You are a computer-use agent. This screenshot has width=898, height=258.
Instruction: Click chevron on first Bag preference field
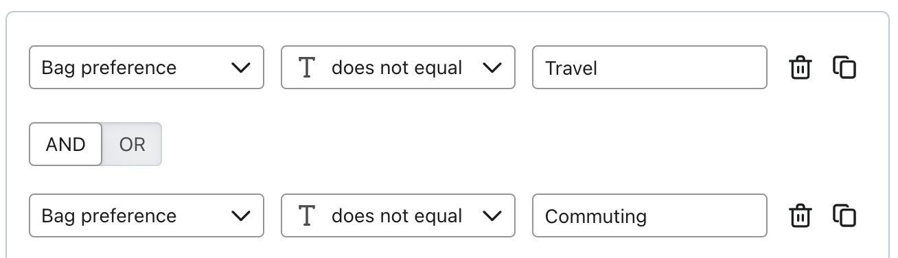coord(240,68)
